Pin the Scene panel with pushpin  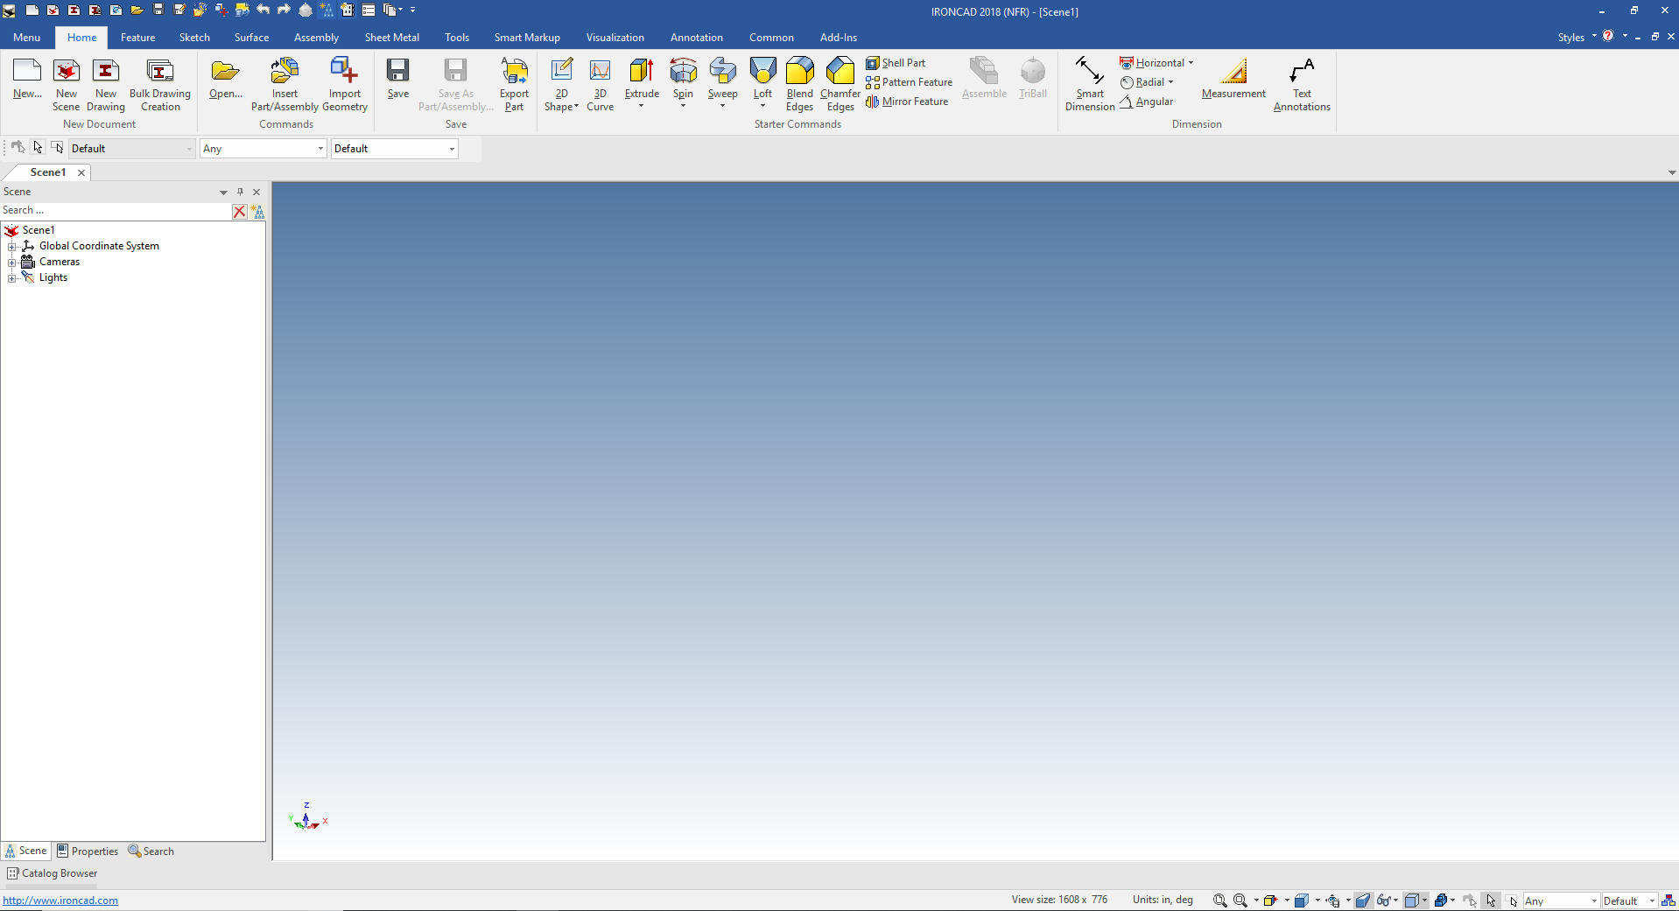coord(240,192)
